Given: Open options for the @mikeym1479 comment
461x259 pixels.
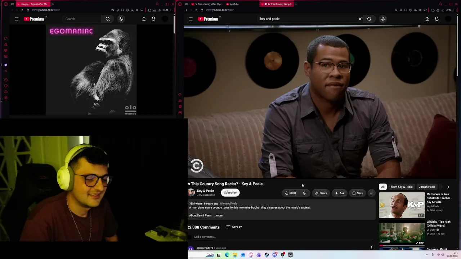Looking at the screenshot, I should click(372, 248).
